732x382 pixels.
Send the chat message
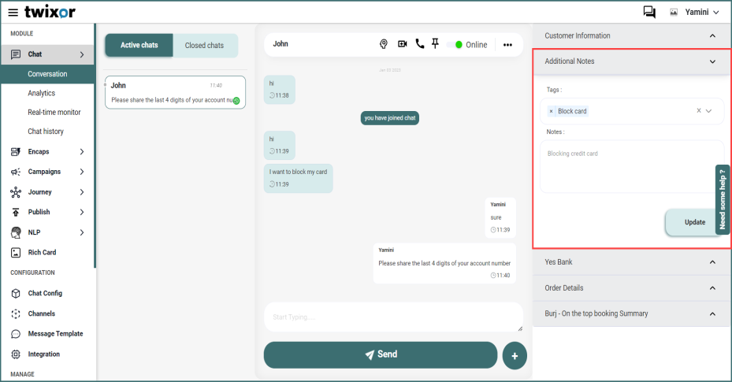pos(381,354)
